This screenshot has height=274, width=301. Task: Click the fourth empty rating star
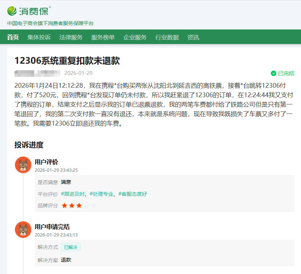[x=86, y=206]
